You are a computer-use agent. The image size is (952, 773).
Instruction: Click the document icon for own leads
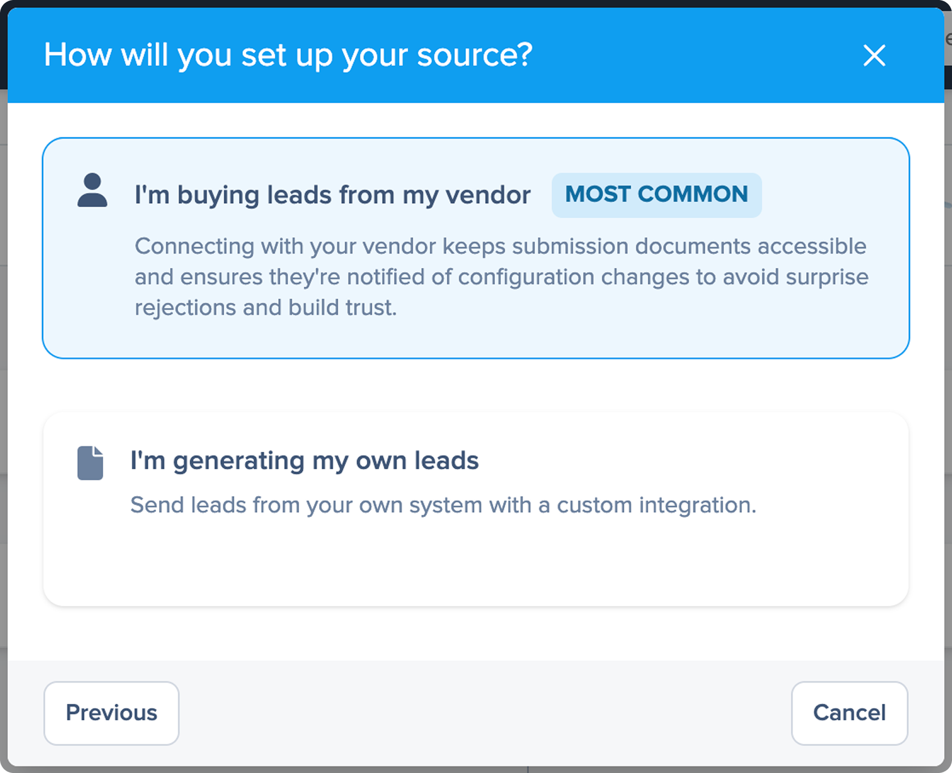[90, 463]
